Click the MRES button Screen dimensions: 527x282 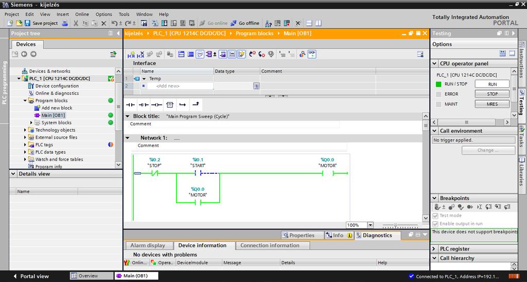[492, 104]
